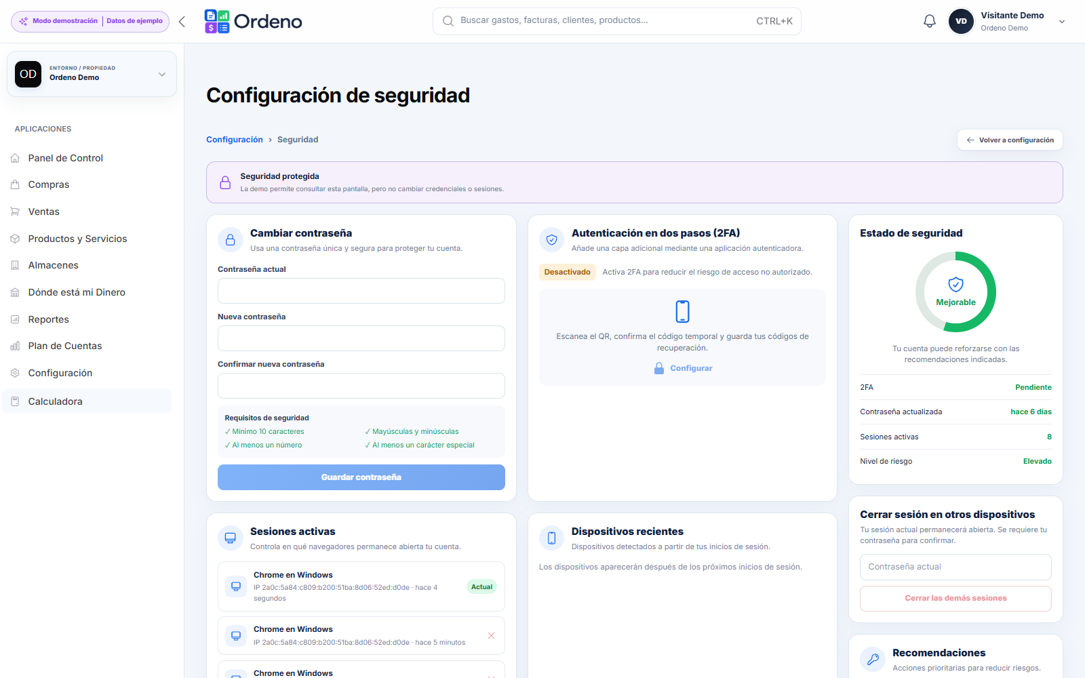Click the Productos y Servicios box icon

pos(15,239)
